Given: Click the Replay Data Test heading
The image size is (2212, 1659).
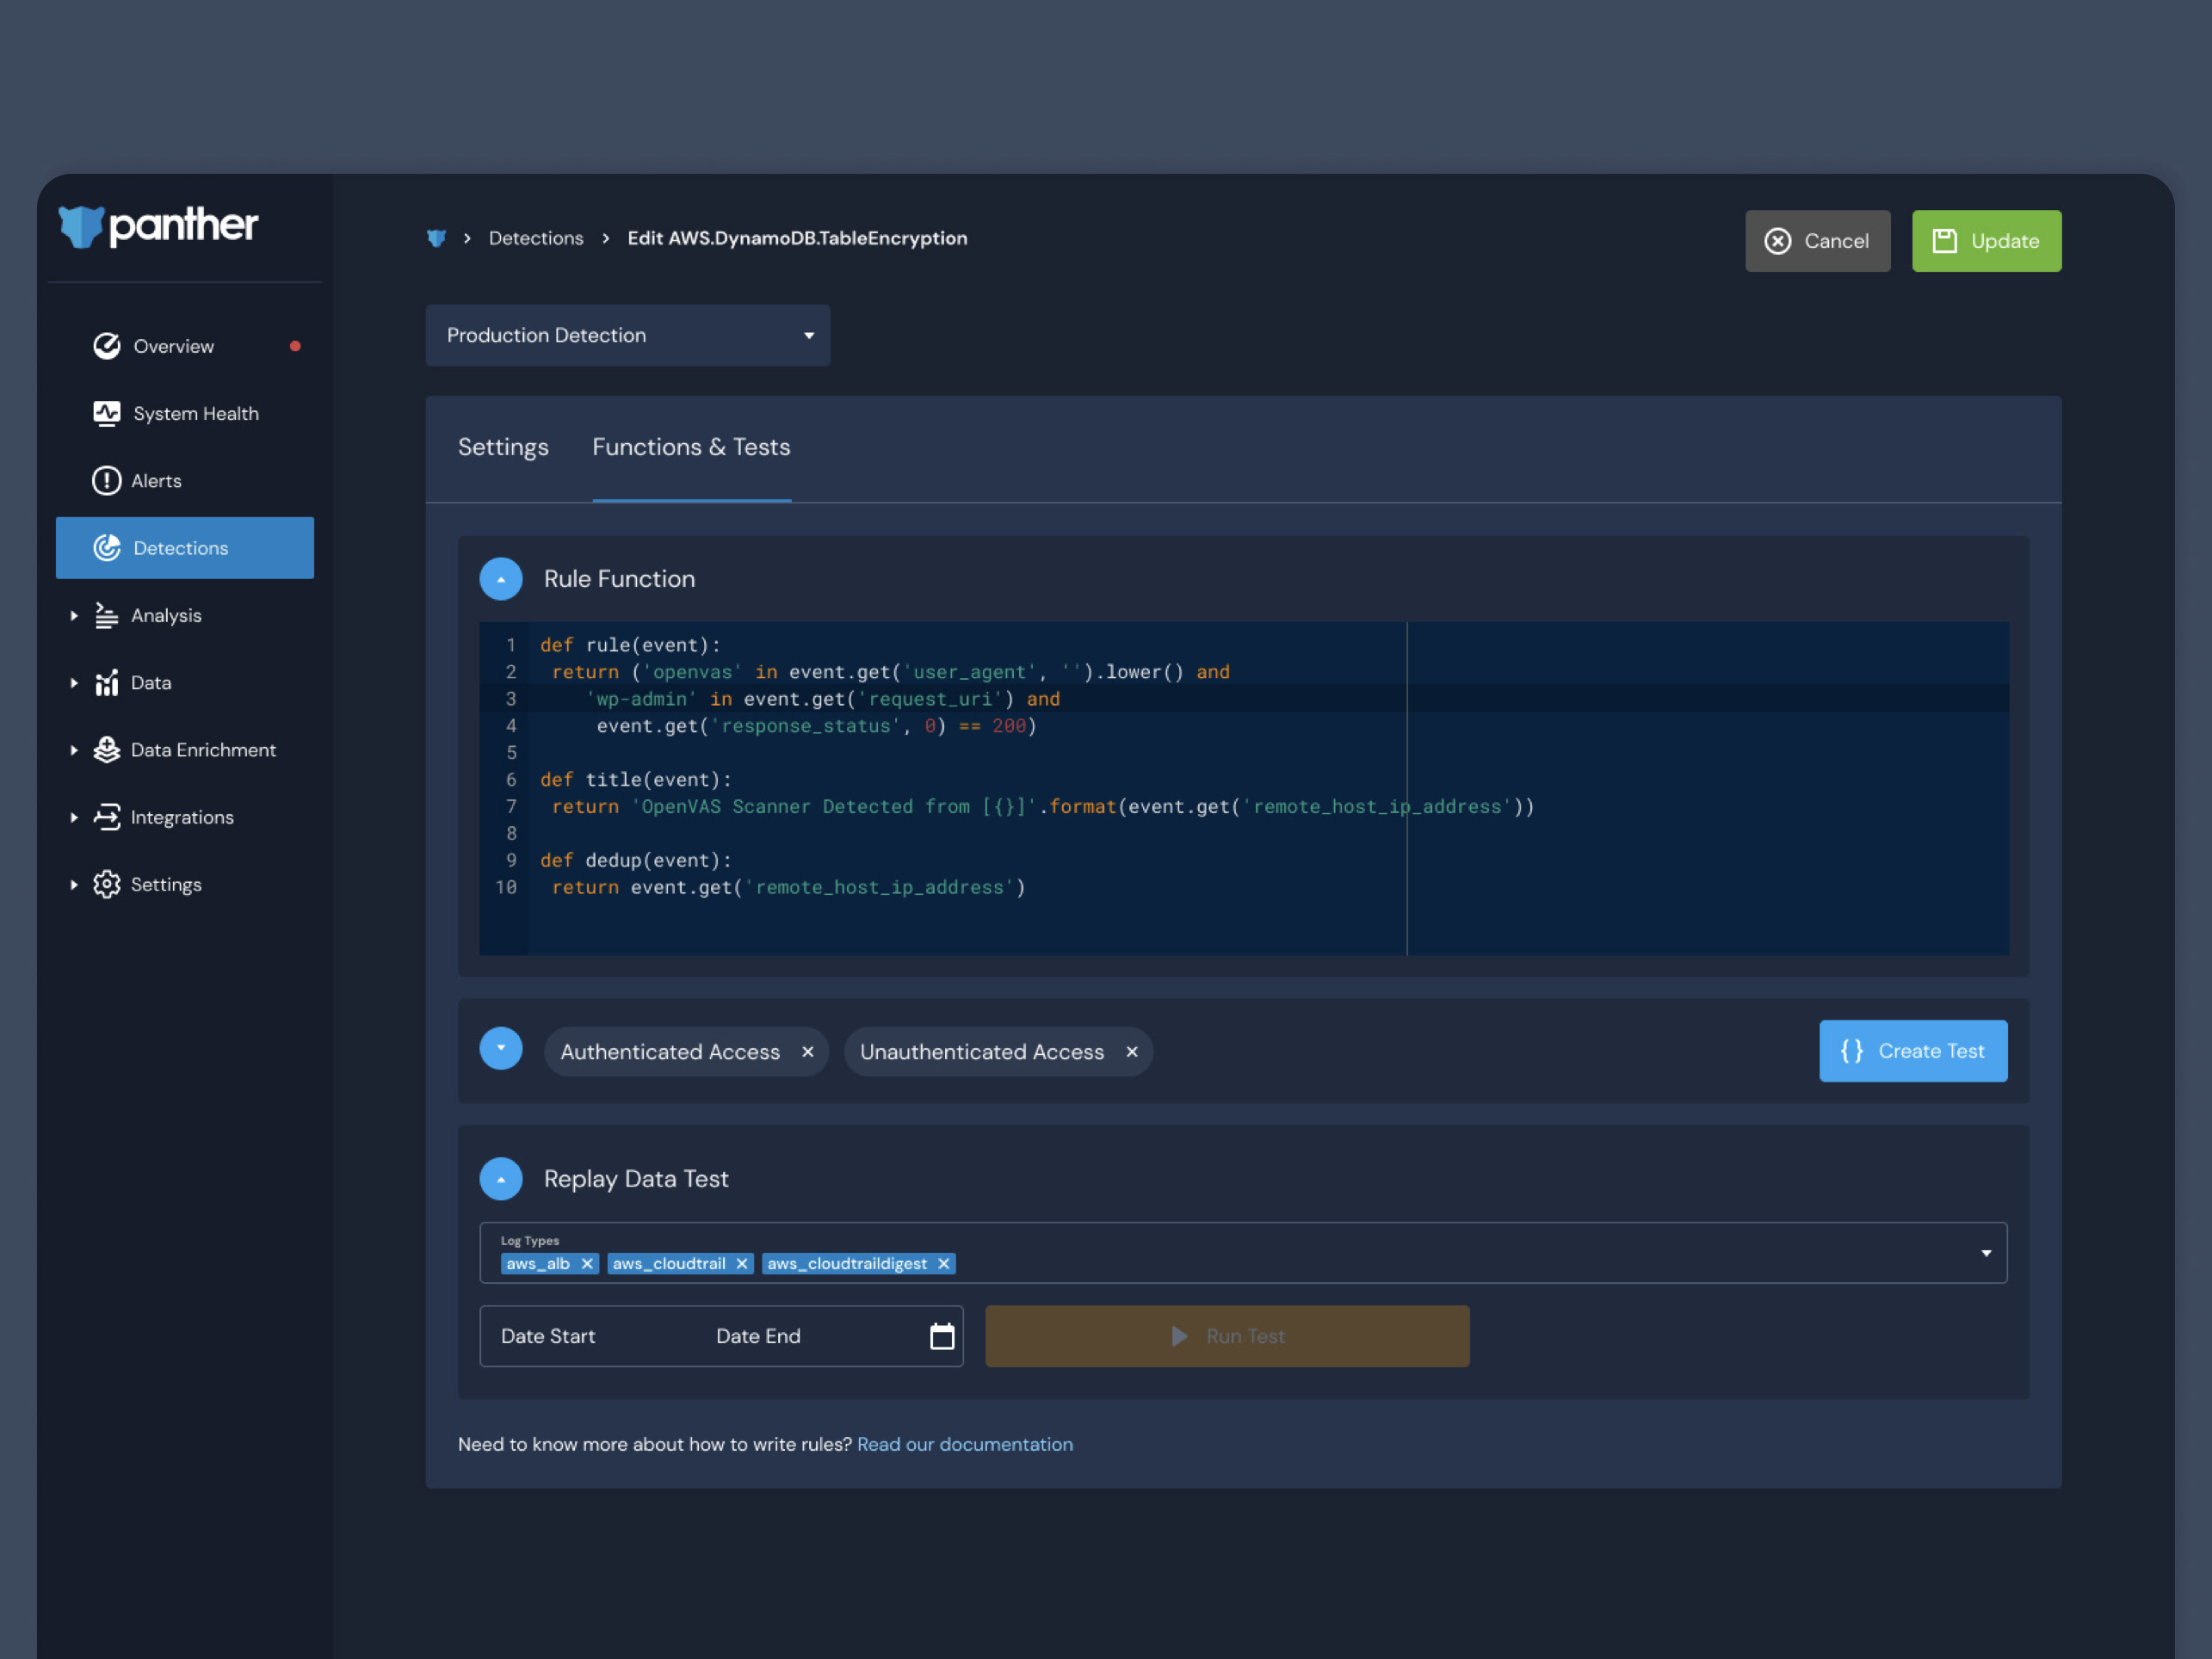Looking at the screenshot, I should point(636,1179).
